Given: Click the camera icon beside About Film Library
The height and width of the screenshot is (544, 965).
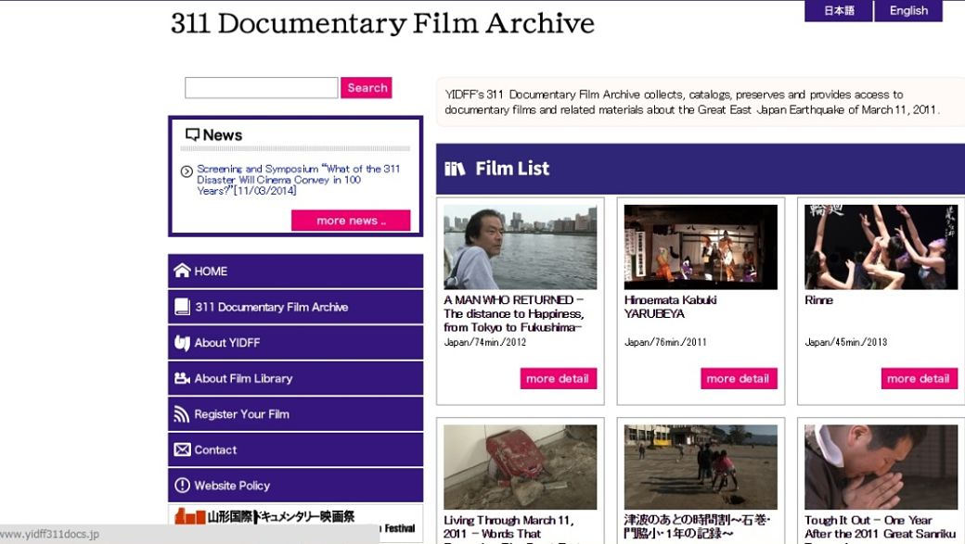Looking at the screenshot, I should (x=182, y=378).
